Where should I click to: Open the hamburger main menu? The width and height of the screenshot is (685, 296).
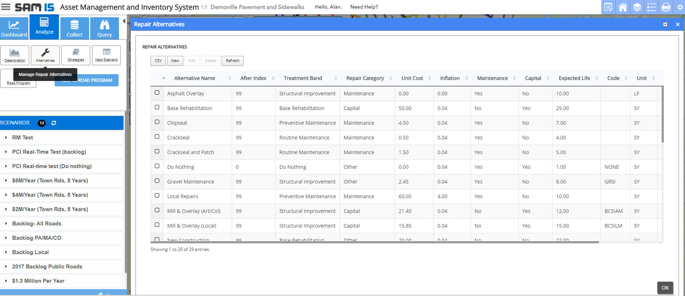pyautogui.click(x=6, y=7)
